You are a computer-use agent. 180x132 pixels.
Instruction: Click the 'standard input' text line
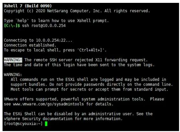tap(90, 89)
